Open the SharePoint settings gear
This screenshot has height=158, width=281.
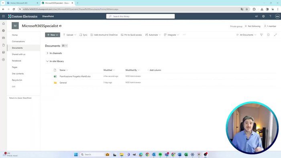coord(263,16)
